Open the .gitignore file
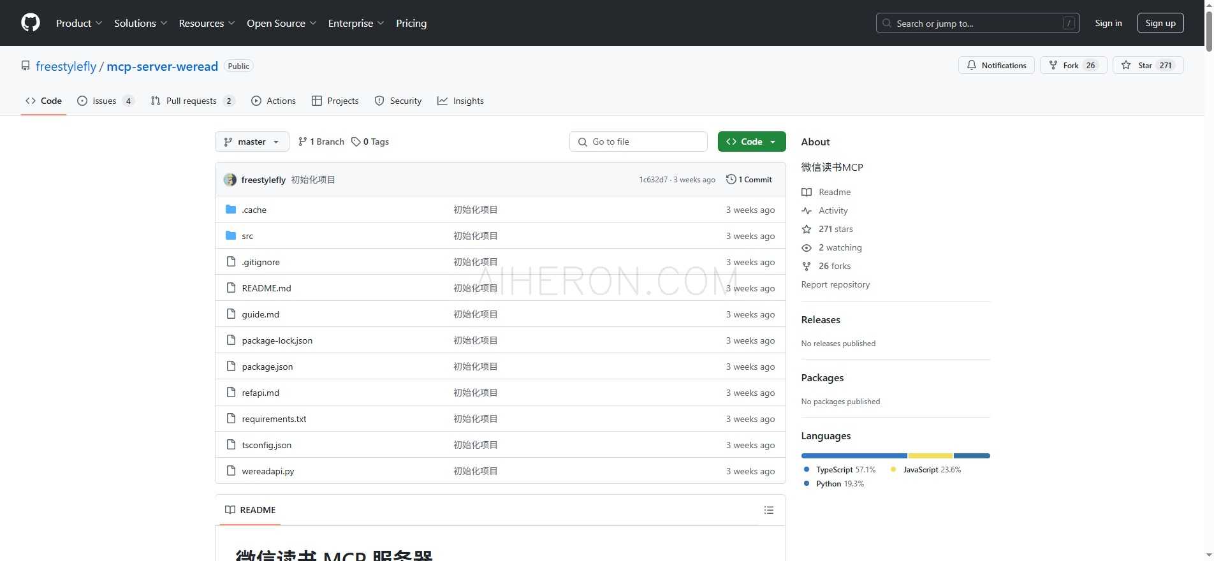The image size is (1214, 561). 260,262
